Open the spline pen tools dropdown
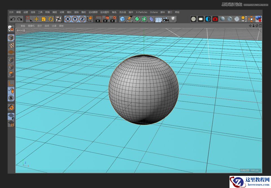This screenshot has height=188, width=271. 130,19
